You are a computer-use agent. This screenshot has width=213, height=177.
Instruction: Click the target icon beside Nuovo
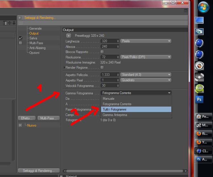[x=20, y=125]
